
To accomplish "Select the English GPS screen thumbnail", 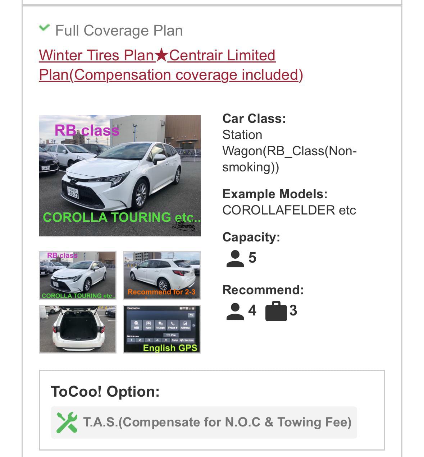I will pyautogui.click(x=162, y=329).
